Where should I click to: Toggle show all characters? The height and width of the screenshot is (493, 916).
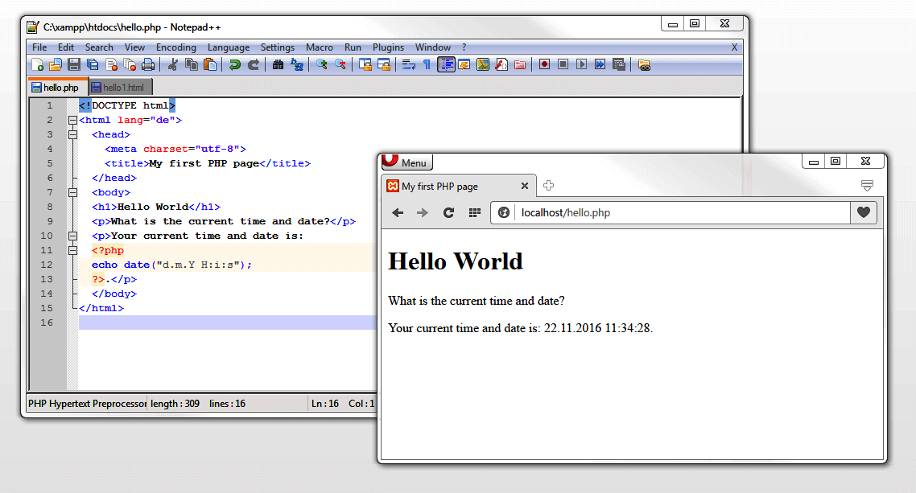click(x=426, y=64)
